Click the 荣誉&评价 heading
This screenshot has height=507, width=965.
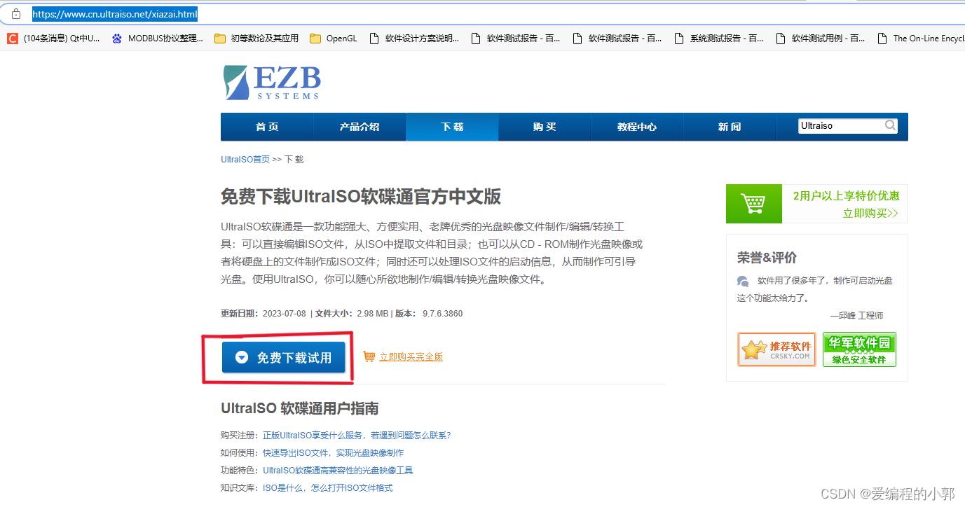click(x=767, y=258)
